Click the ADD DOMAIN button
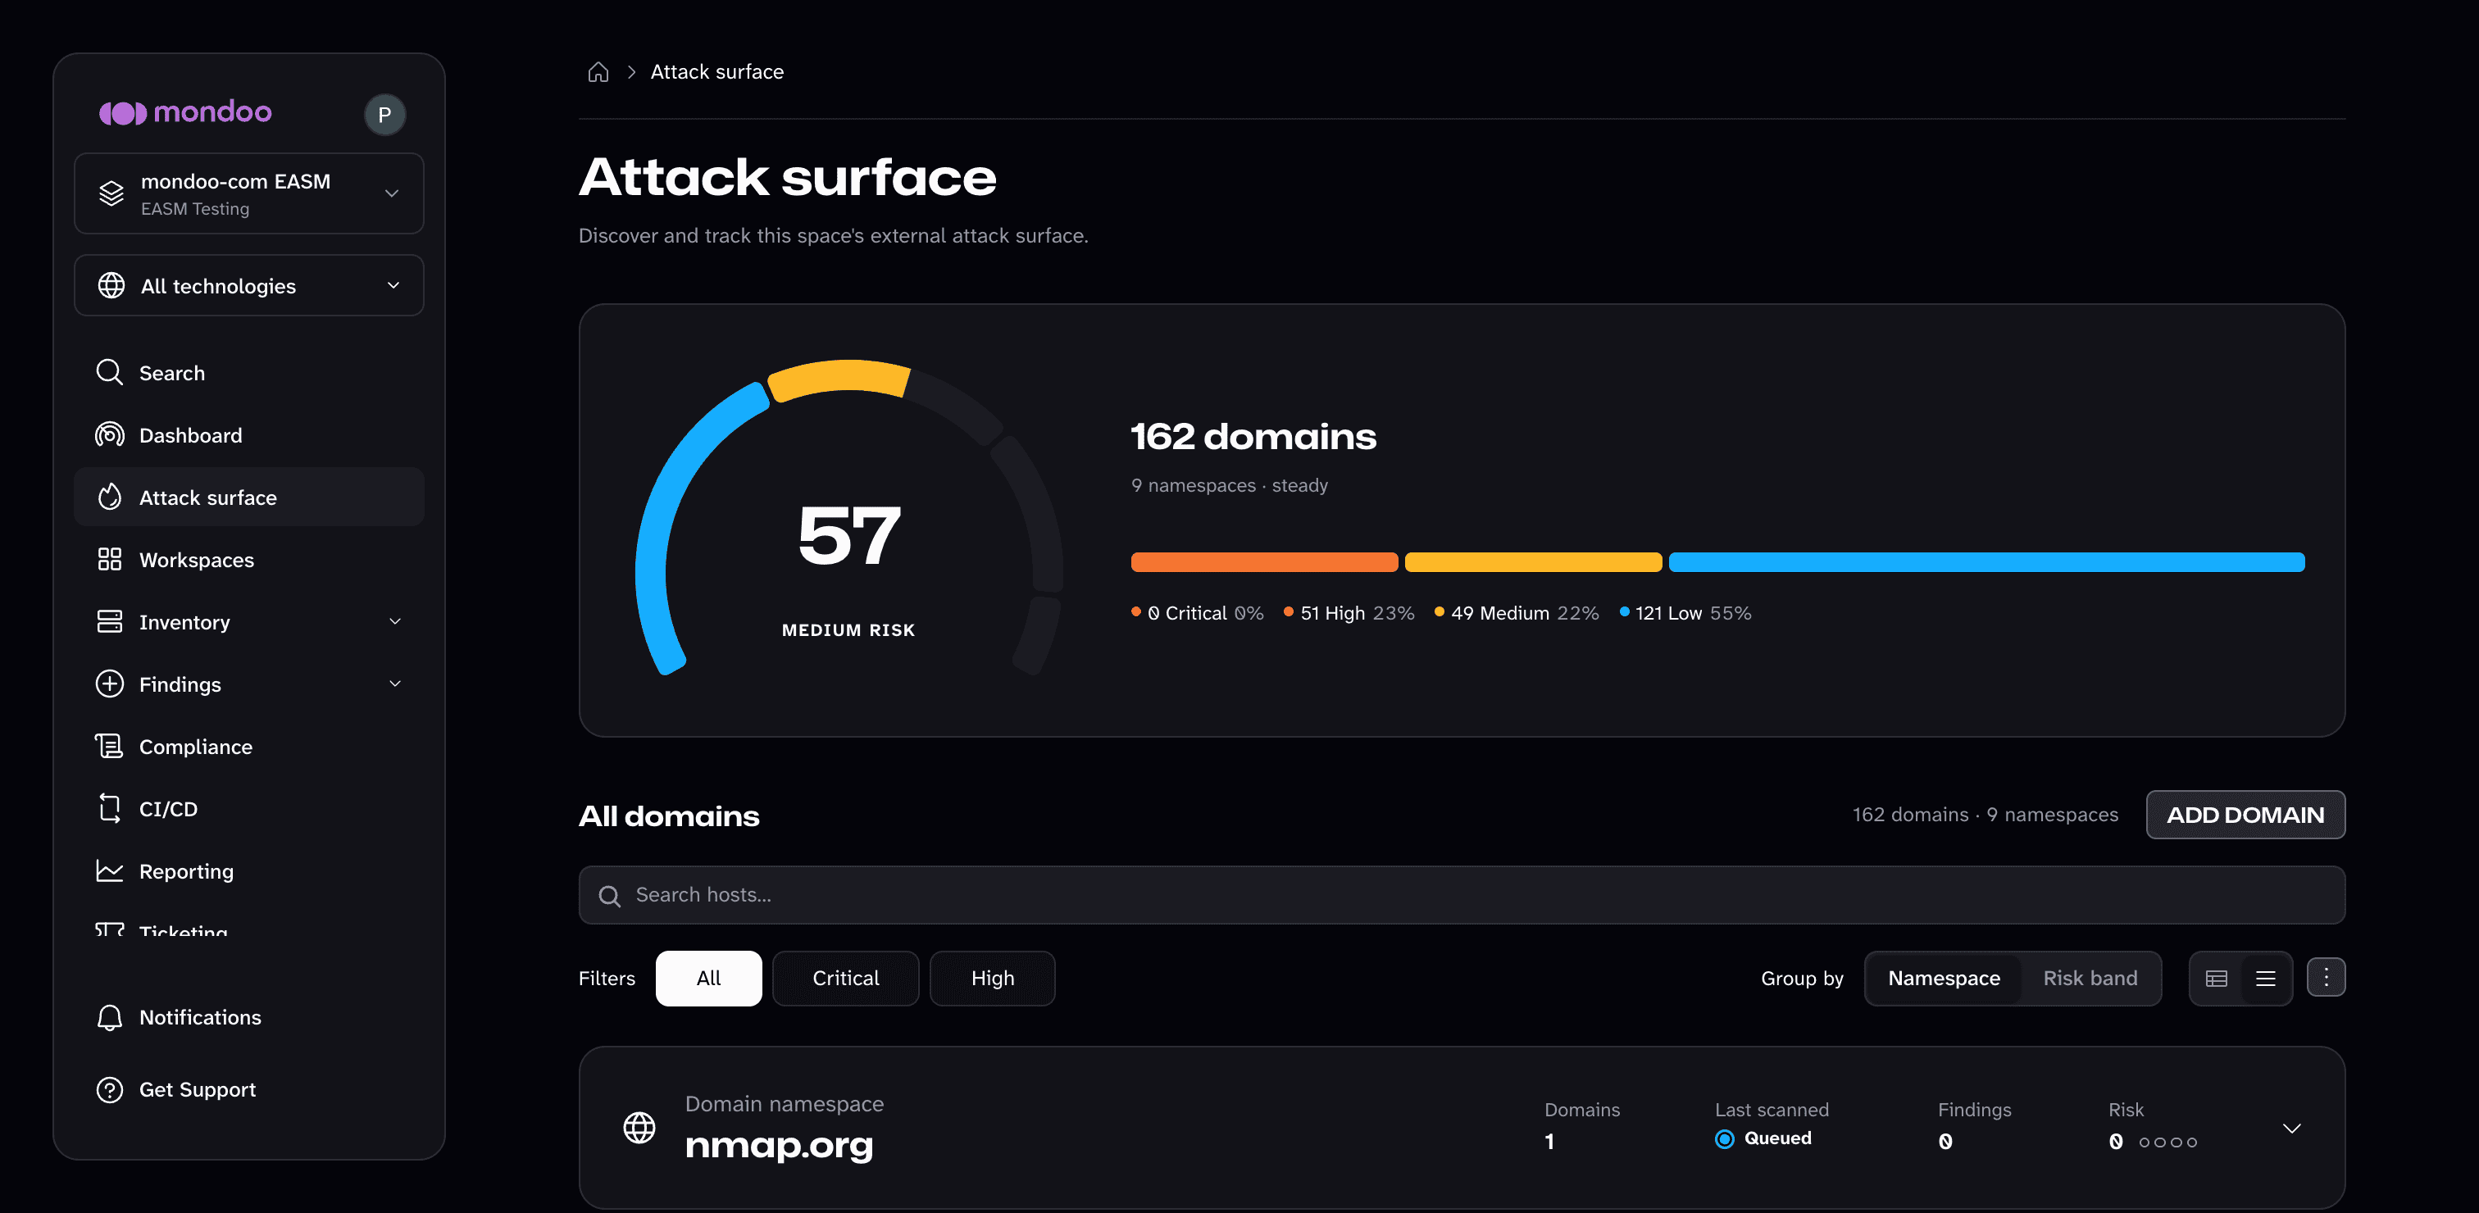 pos(2245,815)
